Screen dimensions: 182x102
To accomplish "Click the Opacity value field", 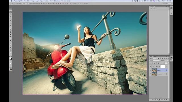I will [x=166, y=61].
